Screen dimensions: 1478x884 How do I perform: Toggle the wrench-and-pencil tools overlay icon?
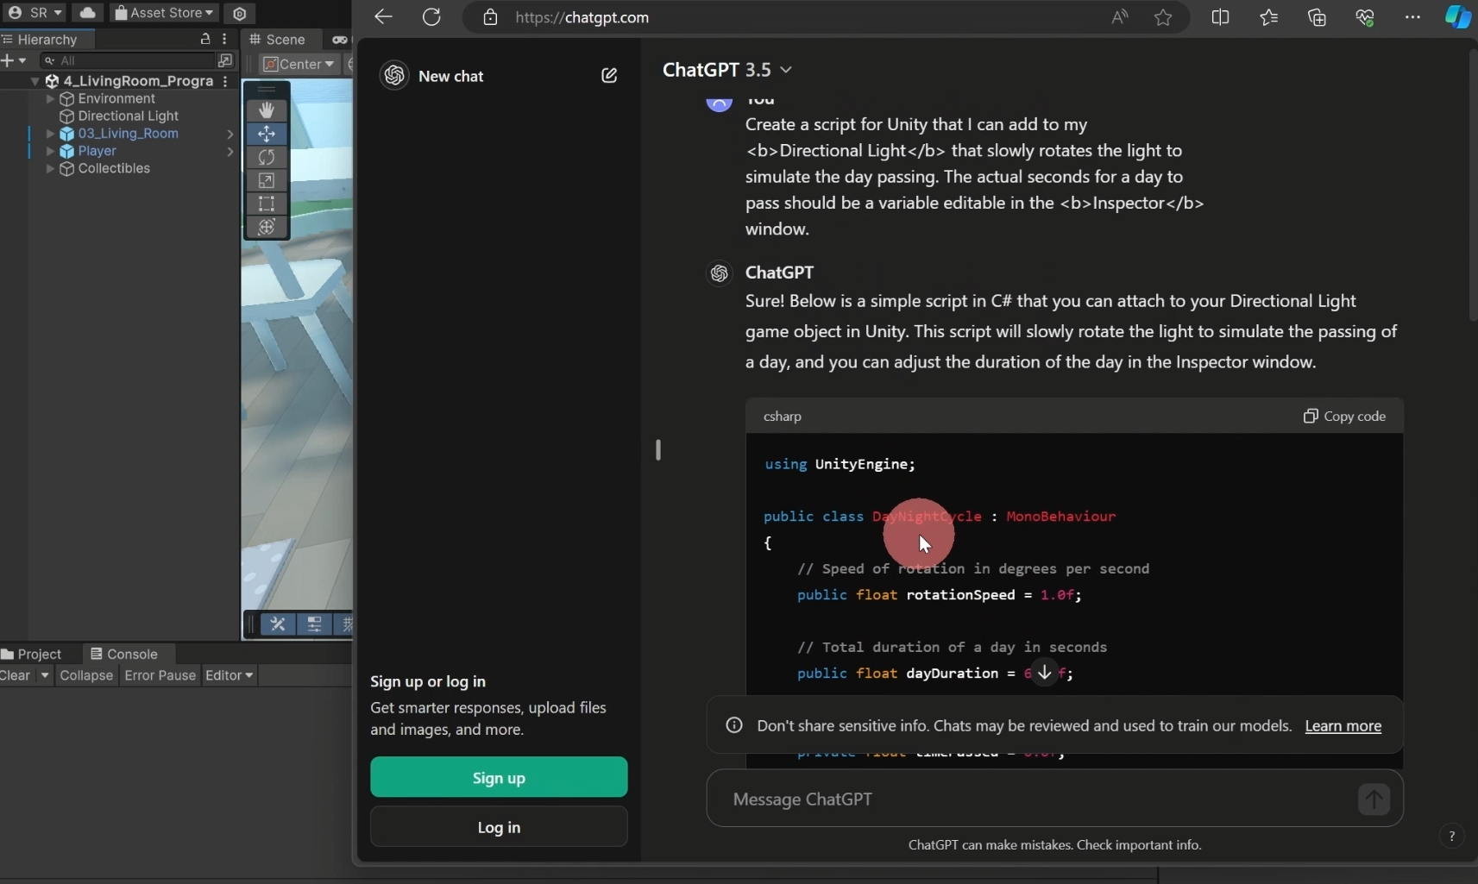pos(278,624)
